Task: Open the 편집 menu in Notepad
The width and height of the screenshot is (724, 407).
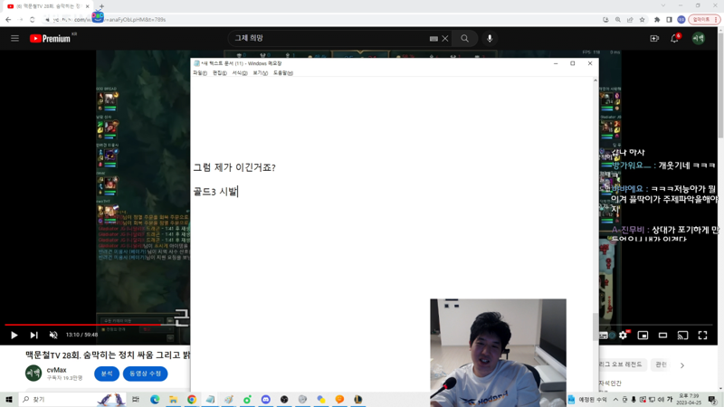Action: tap(220, 73)
